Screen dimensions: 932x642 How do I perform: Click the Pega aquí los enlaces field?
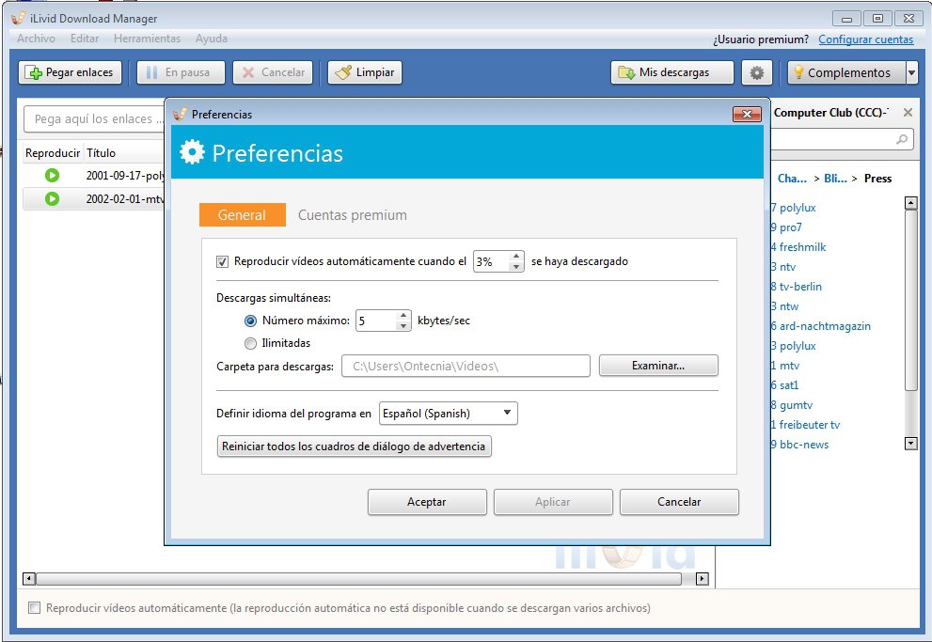click(x=95, y=118)
